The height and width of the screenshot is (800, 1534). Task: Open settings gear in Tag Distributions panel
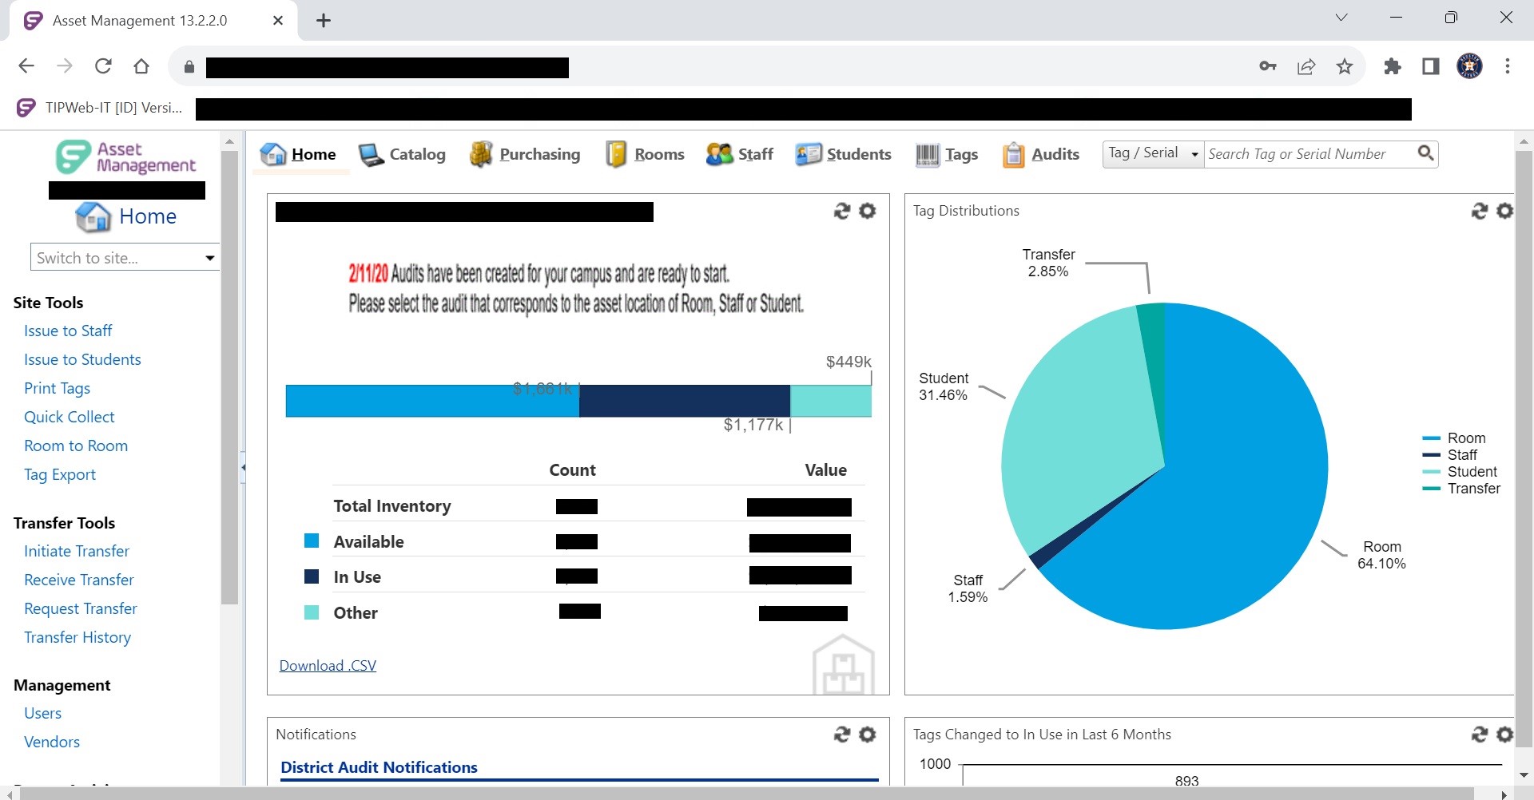1504,211
